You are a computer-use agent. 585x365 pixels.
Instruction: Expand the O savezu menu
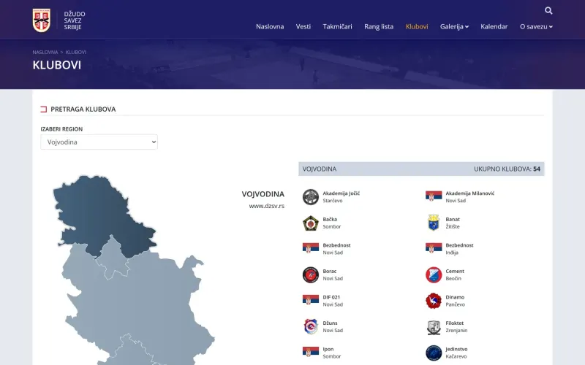[536, 26]
